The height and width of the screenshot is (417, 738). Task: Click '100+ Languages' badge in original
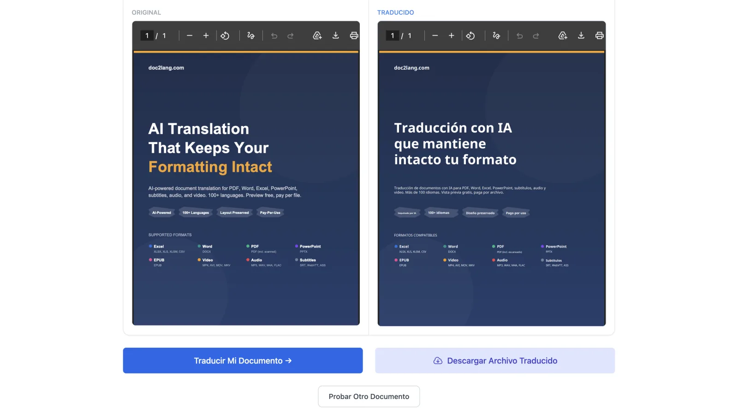[196, 213]
